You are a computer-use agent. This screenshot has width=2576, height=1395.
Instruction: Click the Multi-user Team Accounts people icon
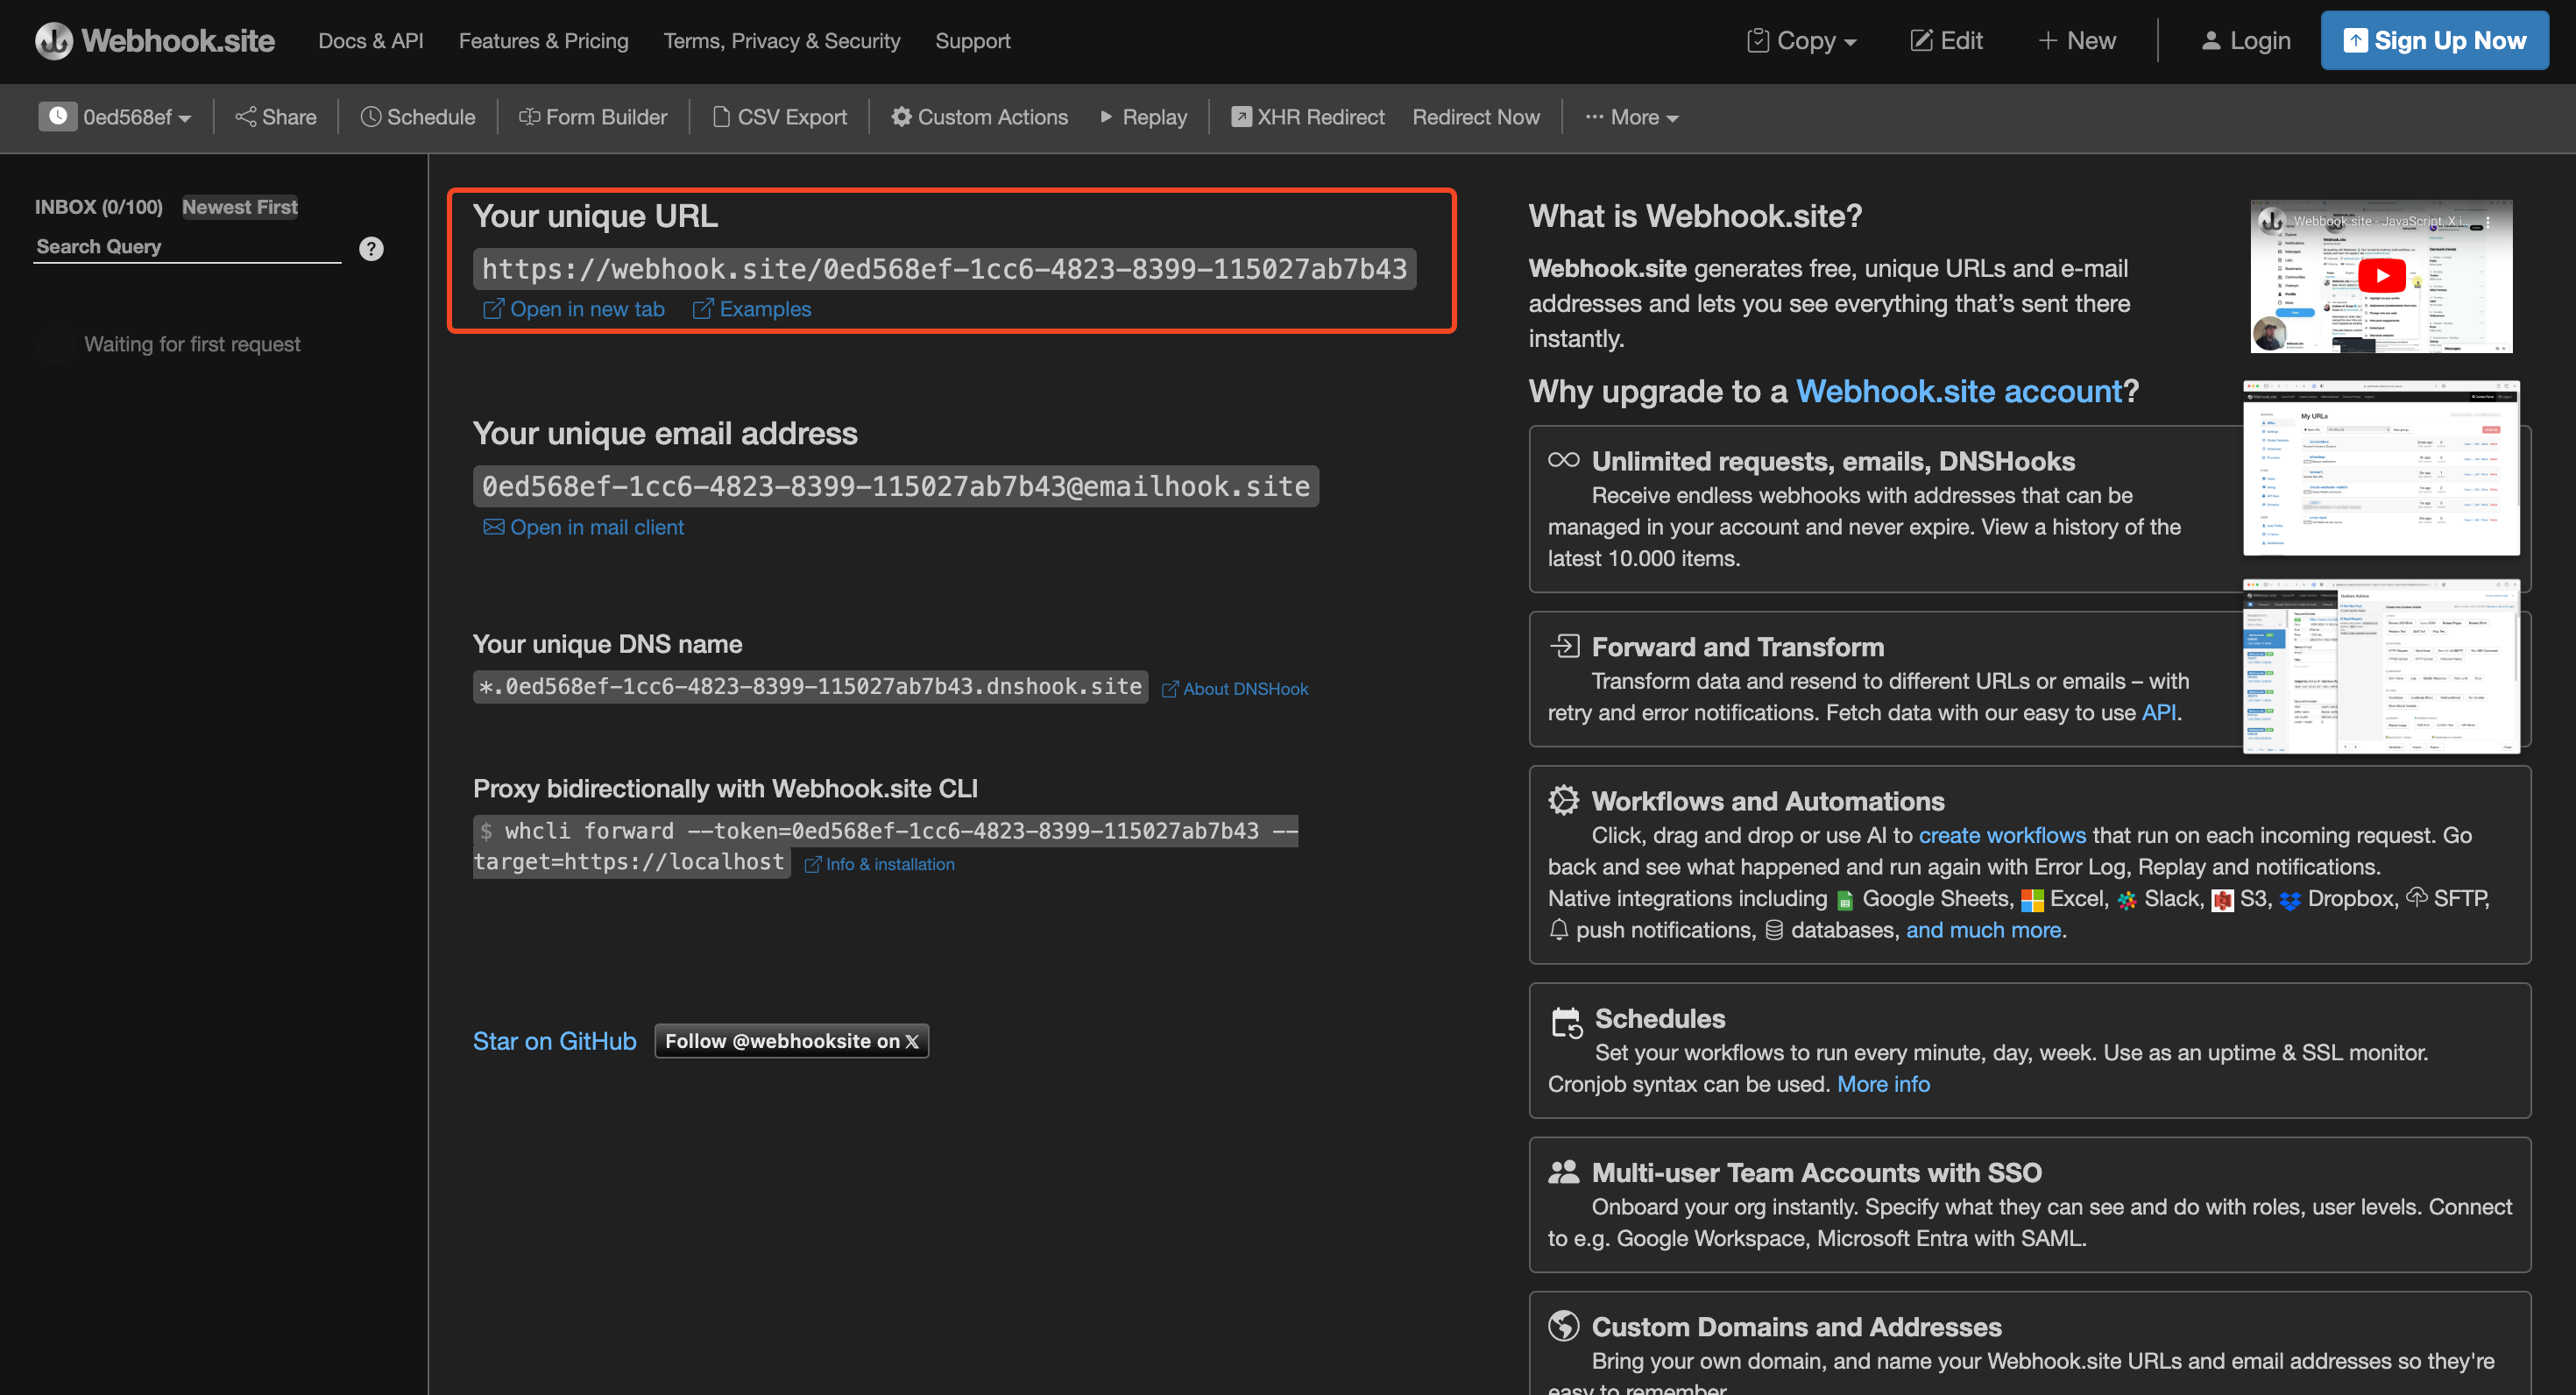pyautogui.click(x=1563, y=1171)
